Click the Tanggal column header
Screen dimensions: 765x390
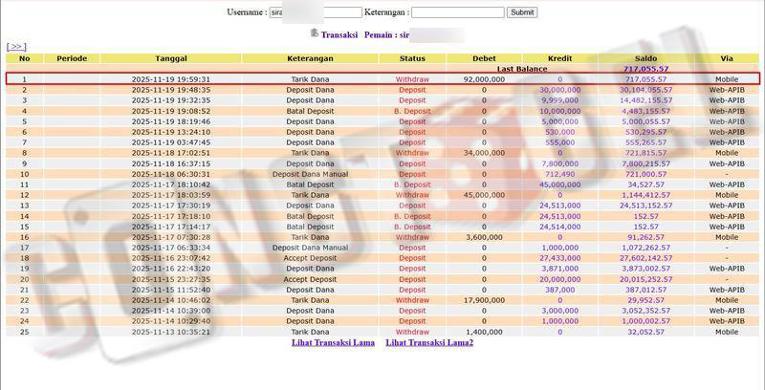(170, 58)
